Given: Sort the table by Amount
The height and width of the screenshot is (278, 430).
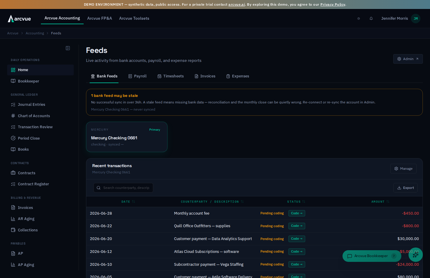Looking at the screenshot, I should (x=380, y=202).
